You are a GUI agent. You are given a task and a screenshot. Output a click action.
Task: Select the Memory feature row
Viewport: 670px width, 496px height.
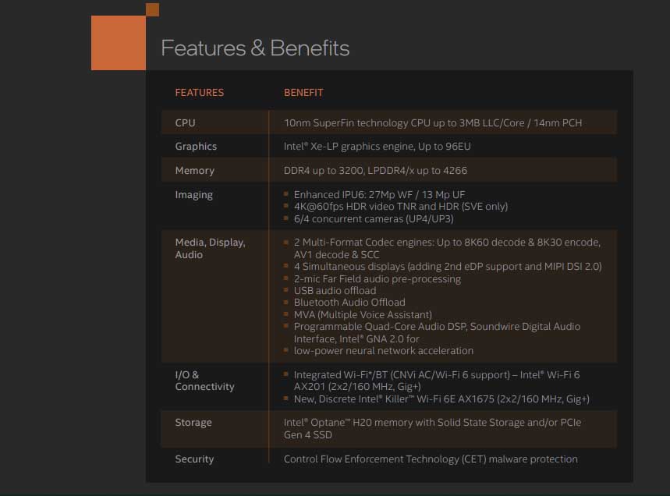coord(194,170)
